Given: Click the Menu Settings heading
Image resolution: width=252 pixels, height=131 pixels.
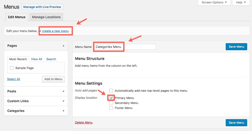Looking at the screenshot, I should (88, 83).
